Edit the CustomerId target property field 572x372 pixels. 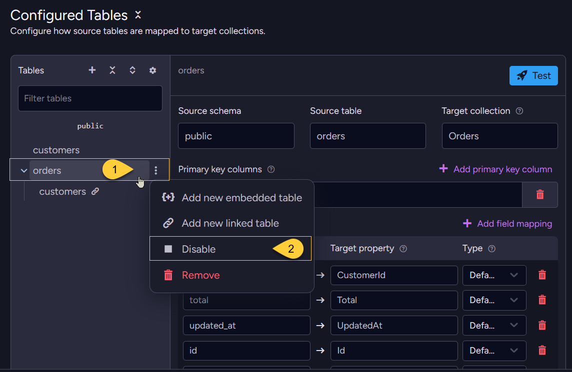click(394, 275)
